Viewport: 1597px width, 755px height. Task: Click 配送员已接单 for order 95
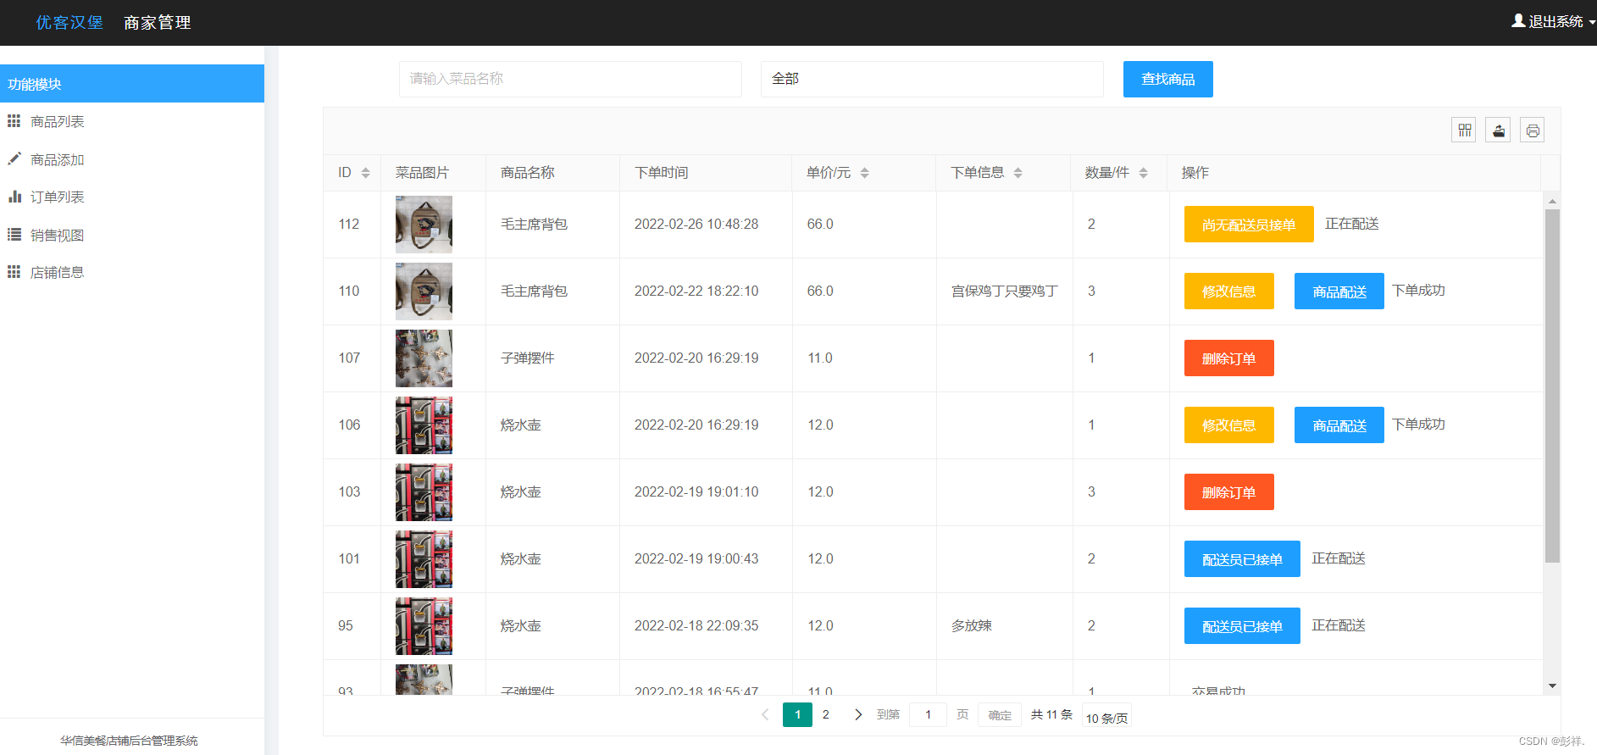1242,626
